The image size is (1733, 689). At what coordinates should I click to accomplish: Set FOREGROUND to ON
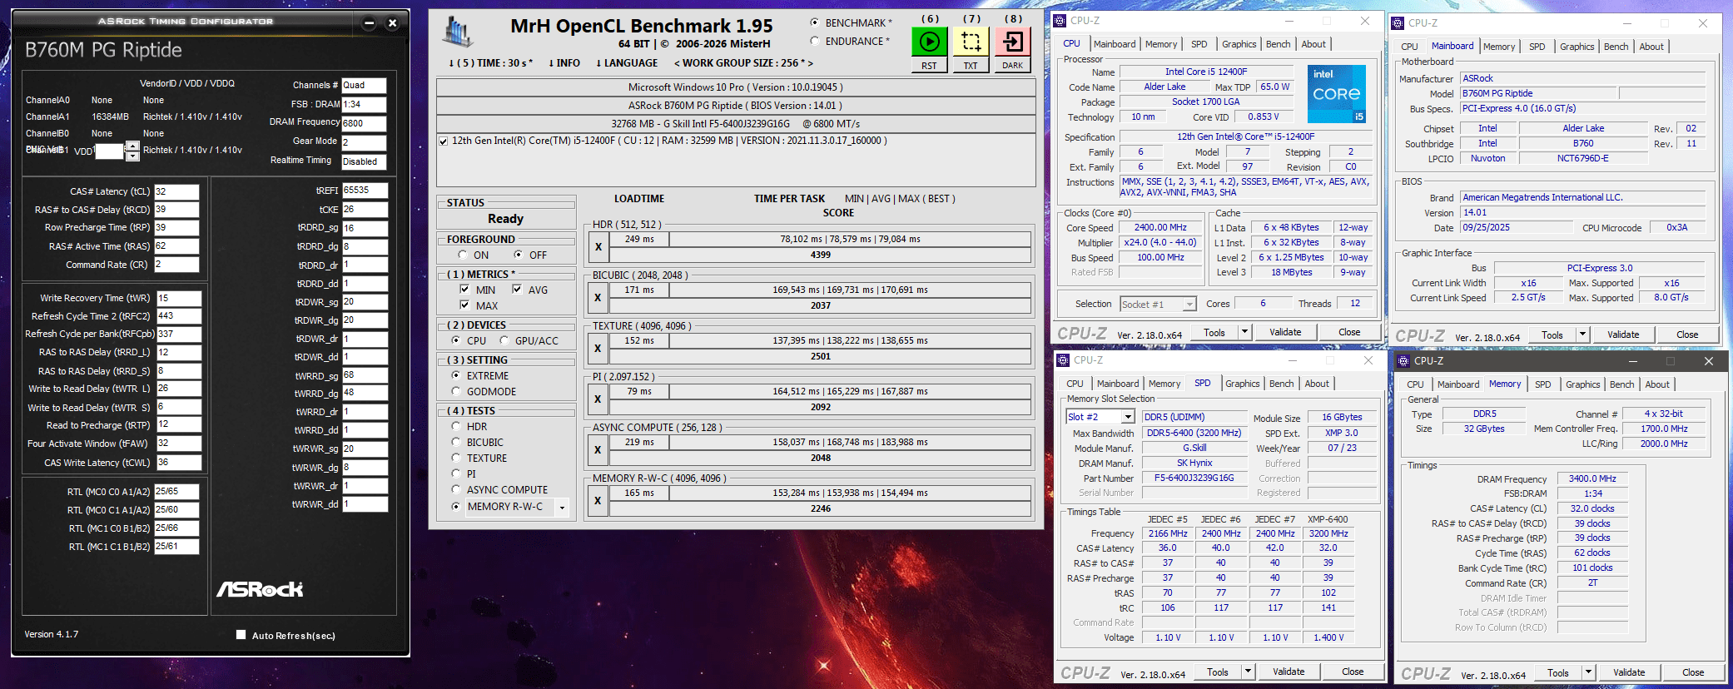click(x=462, y=255)
